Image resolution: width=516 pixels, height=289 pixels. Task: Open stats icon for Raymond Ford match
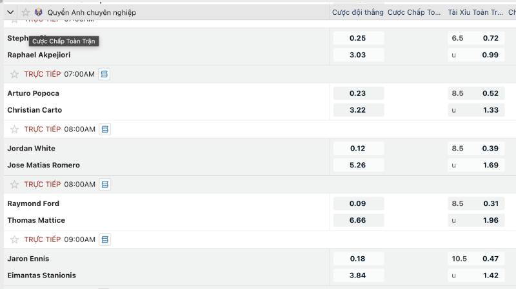[x=104, y=185]
